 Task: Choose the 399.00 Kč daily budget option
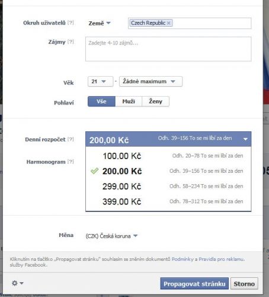tap(168, 201)
